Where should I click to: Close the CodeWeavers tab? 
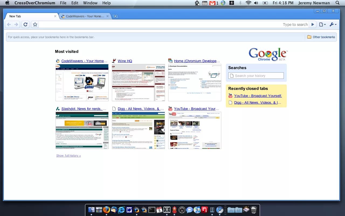click(107, 16)
